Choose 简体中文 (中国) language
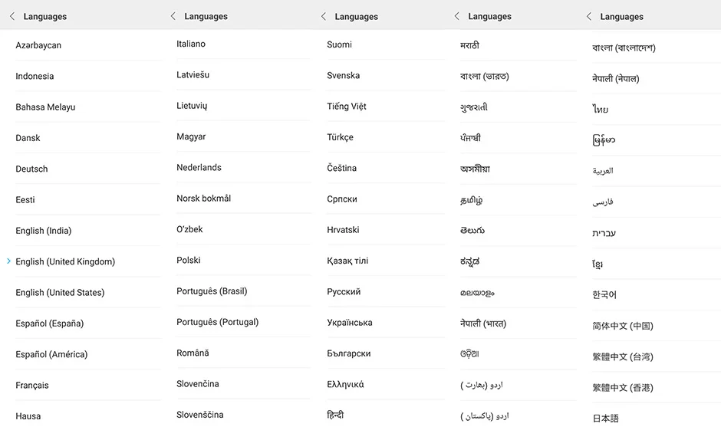Screen dimensions: 721x427 click(x=623, y=326)
